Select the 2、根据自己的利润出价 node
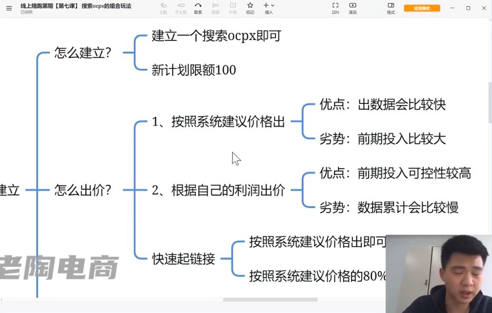The image size is (492, 313). pyautogui.click(x=218, y=190)
